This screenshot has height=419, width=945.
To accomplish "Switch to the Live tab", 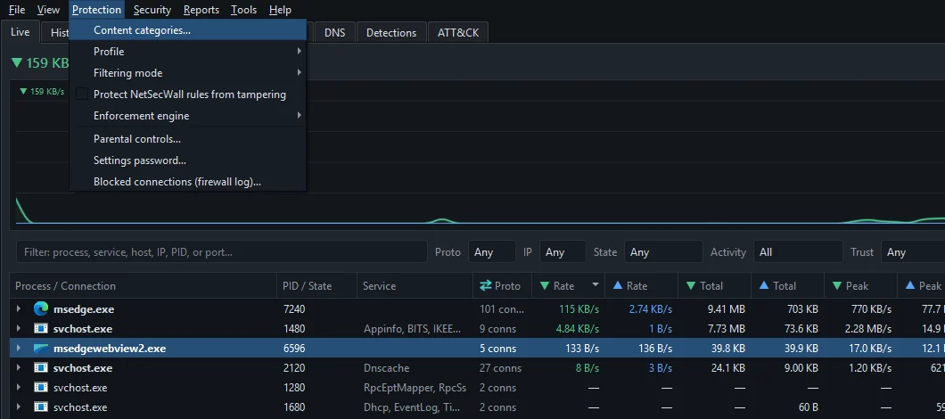I will tap(21, 32).
